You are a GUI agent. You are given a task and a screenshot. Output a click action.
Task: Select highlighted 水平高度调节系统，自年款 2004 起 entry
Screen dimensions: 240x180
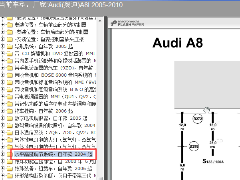(x=53, y=154)
